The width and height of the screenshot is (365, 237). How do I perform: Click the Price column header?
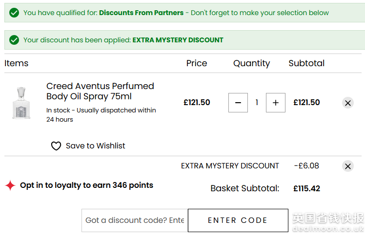197,63
